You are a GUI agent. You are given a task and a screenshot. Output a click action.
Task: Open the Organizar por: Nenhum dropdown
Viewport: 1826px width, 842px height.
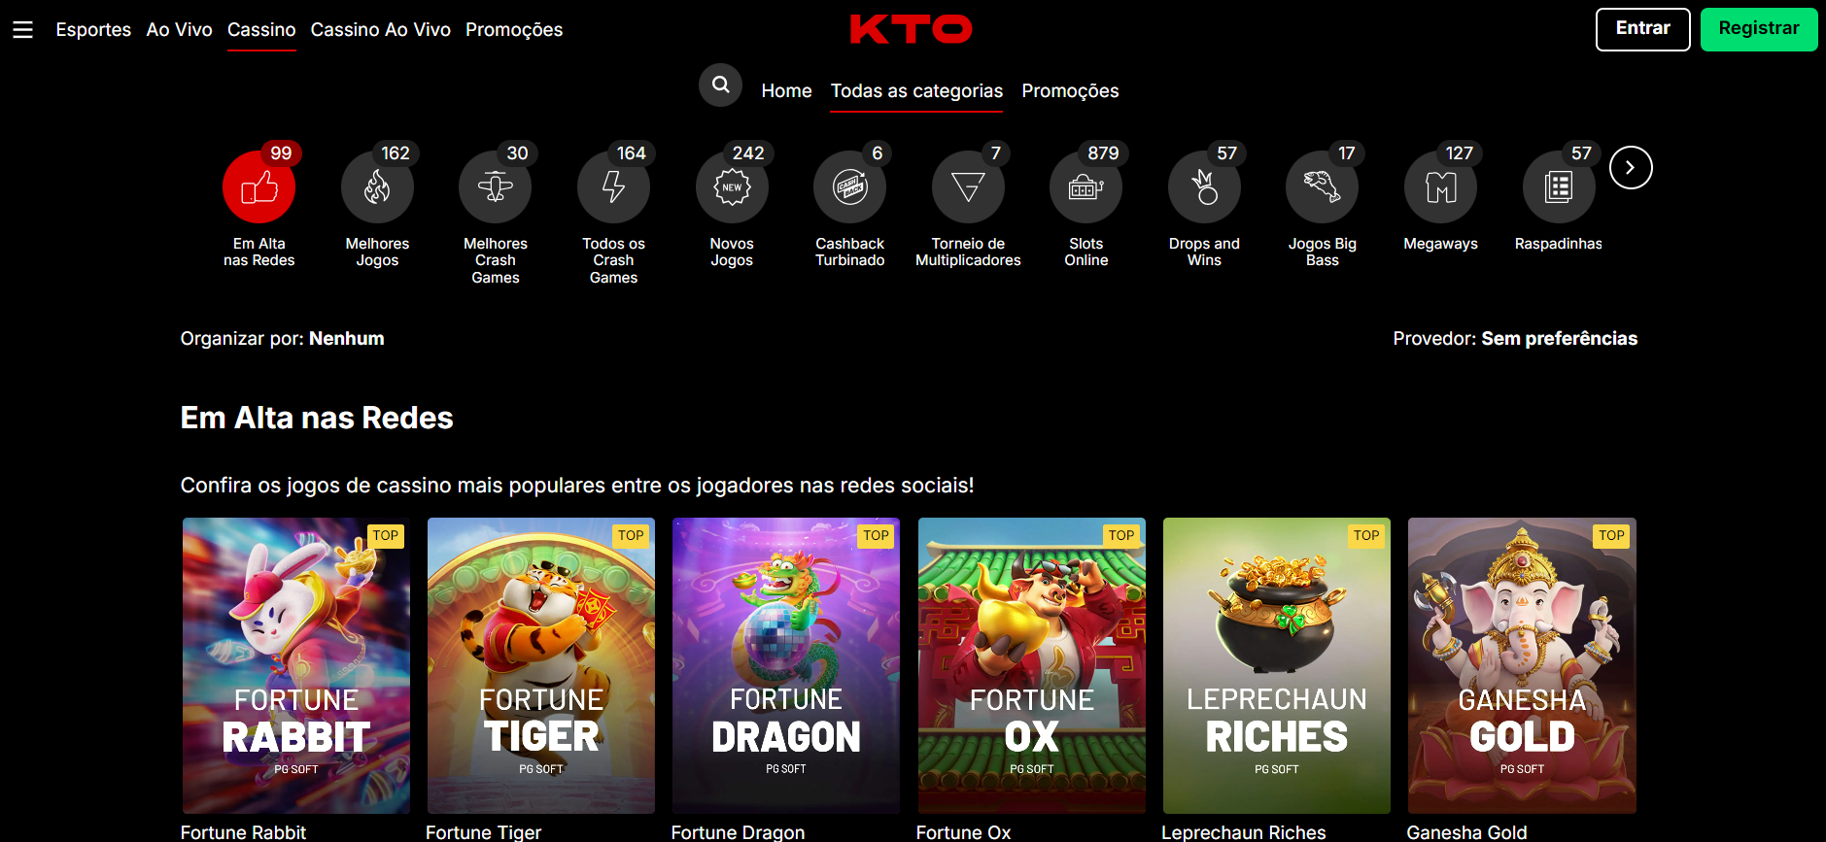pos(282,339)
